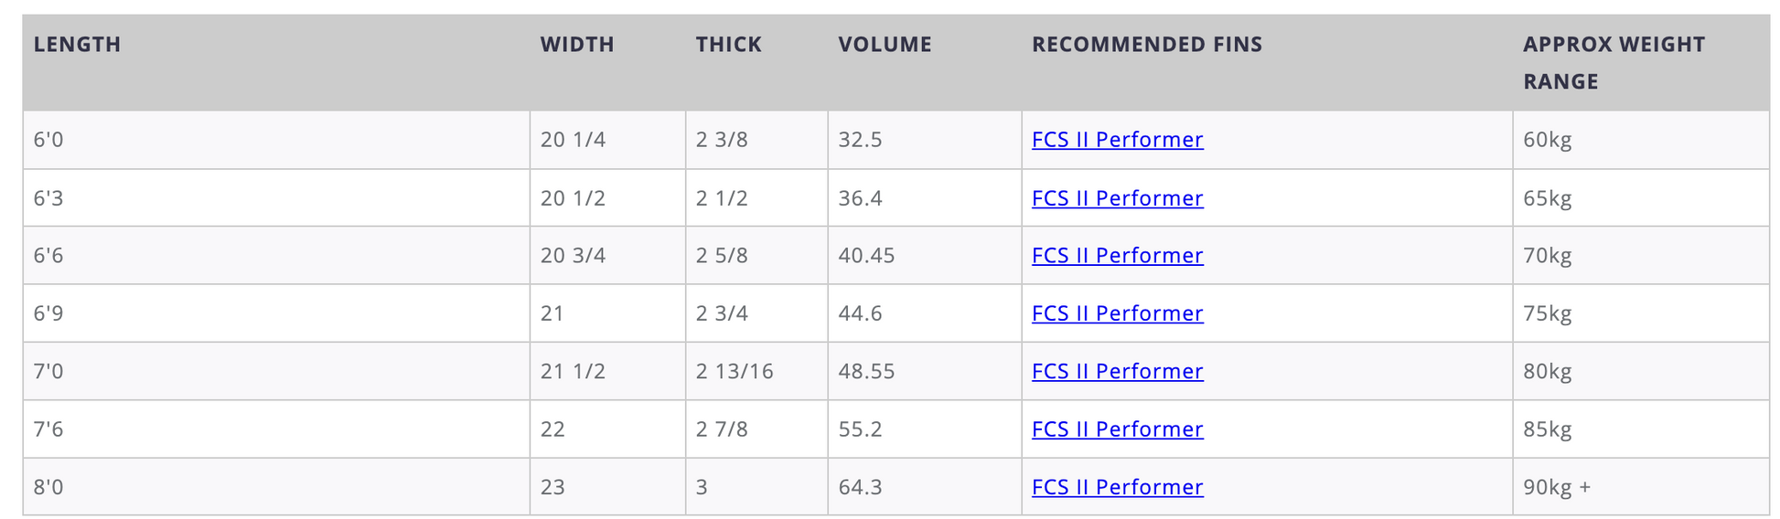This screenshot has height=519, width=1780.
Task: Click the VOLUME column header
Action: point(885,45)
